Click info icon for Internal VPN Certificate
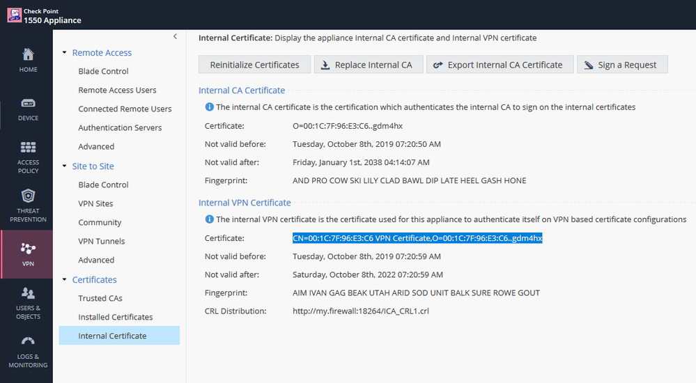The height and width of the screenshot is (383, 696). tap(209, 219)
